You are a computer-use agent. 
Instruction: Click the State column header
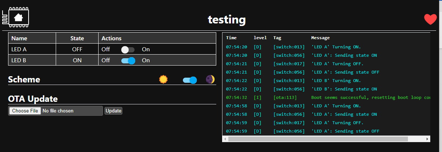click(x=77, y=38)
